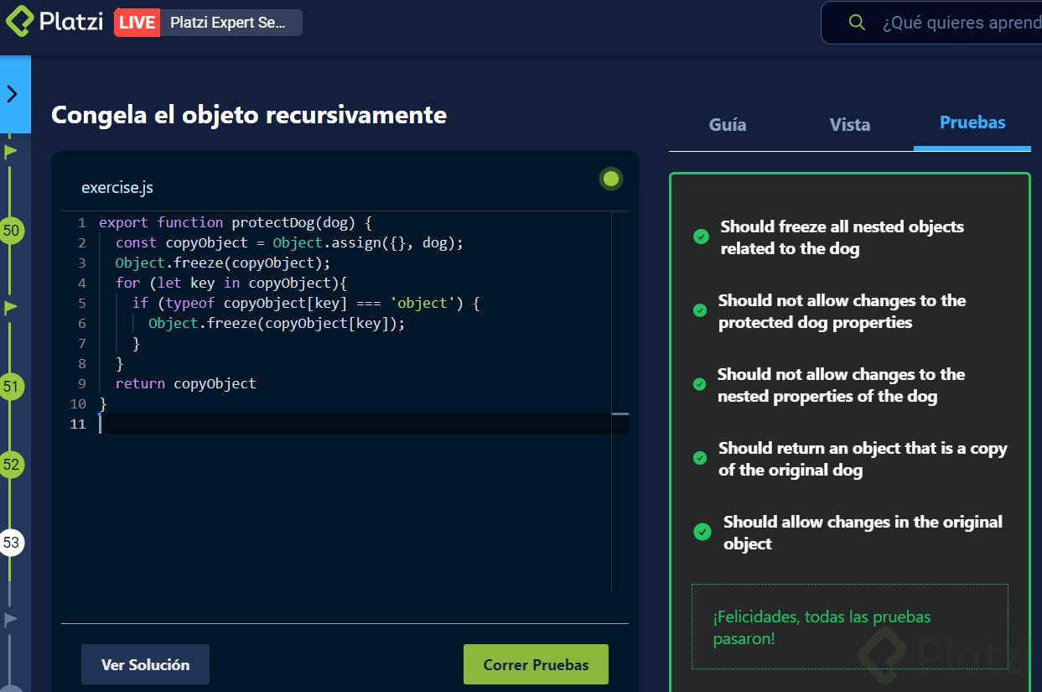Select current lesson 53 marker
The image size is (1042, 692).
11,543
